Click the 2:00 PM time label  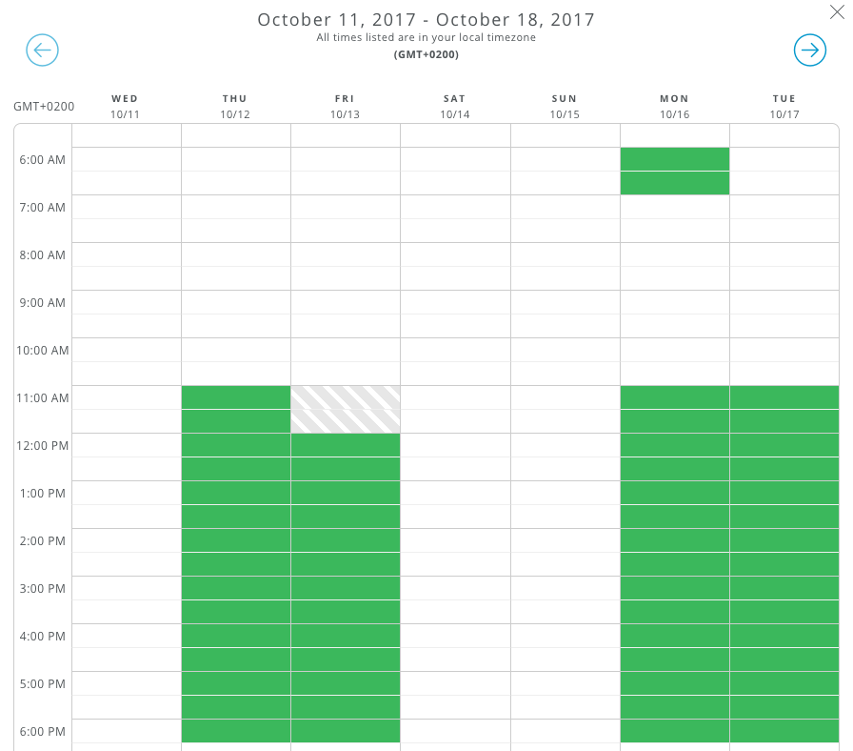click(x=43, y=540)
